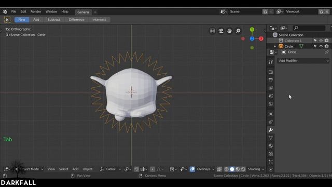Toggle Circle selectable arrow icon
The width and height of the screenshot is (332, 187).
pyautogui.click(x=315, y=46)
